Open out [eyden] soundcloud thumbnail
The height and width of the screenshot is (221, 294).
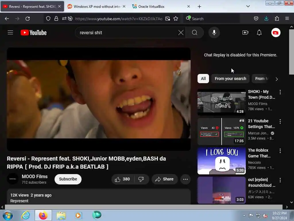click(x=221, y=190)
